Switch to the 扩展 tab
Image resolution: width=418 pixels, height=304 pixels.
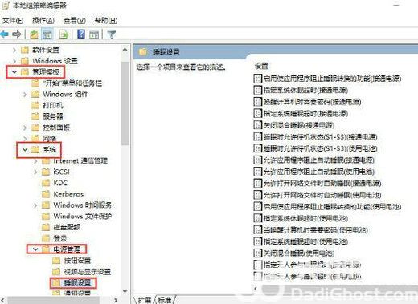pos(145,300)
